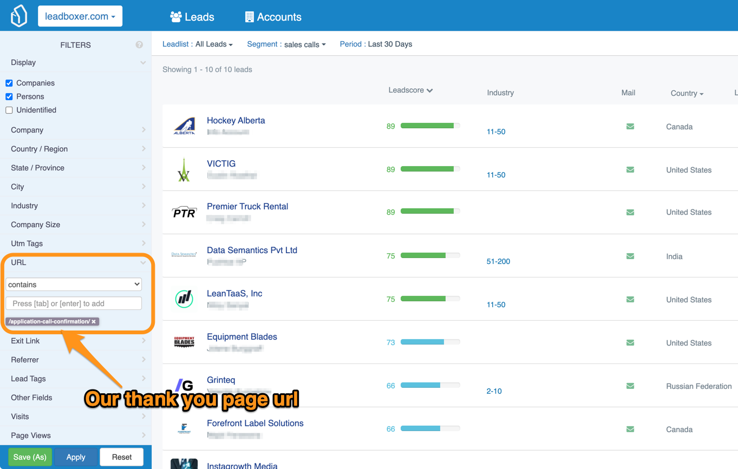Click the Forefront Label Solutions mail icon
The width and height of the screenshot is (738, 469).
[630, 430]
